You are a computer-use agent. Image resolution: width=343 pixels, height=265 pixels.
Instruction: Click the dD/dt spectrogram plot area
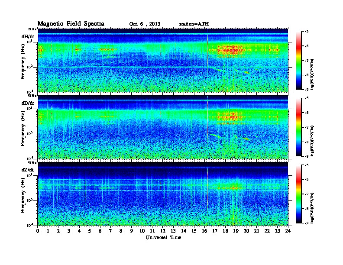coord(163,127)
